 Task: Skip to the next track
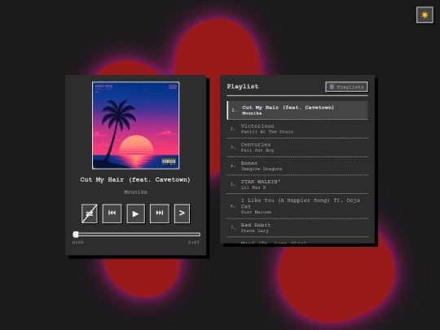tap(160, 213)
